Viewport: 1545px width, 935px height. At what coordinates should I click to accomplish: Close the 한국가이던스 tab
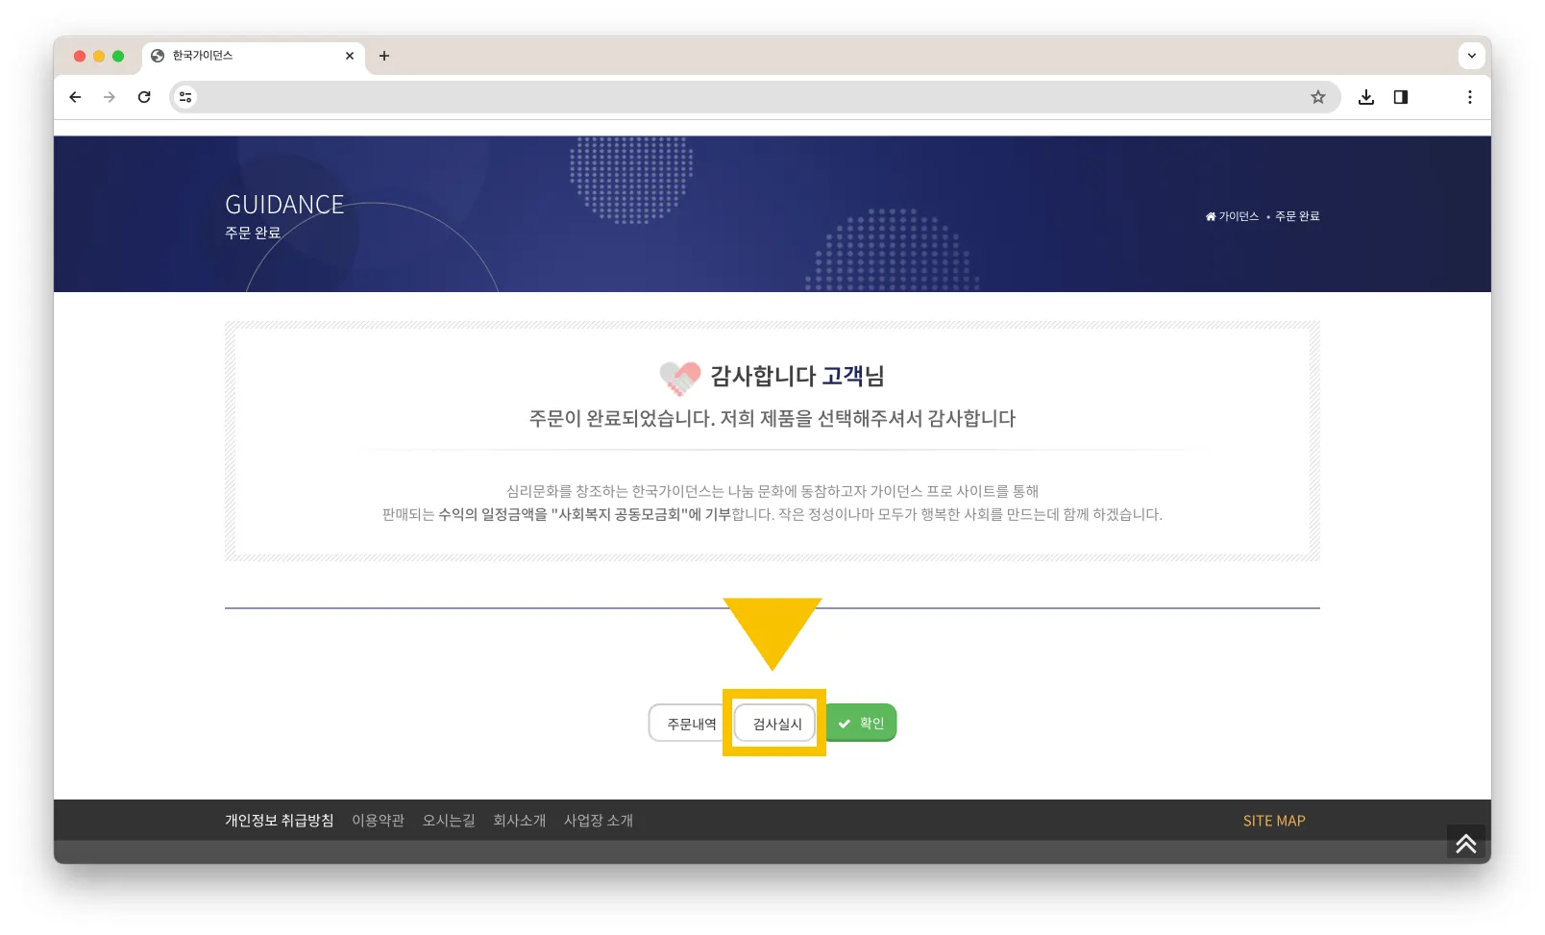click(x=350, y=56)
